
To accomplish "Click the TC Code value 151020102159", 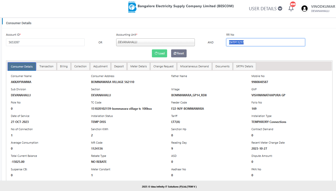I will (121, 109).
